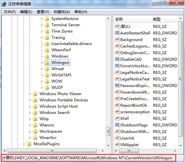
Task: Click value pane horizontal scroll-right arrow
Action: (x=175, y=151)
